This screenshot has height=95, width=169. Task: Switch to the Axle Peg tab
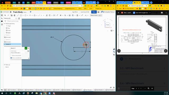[x=39, y=90]
